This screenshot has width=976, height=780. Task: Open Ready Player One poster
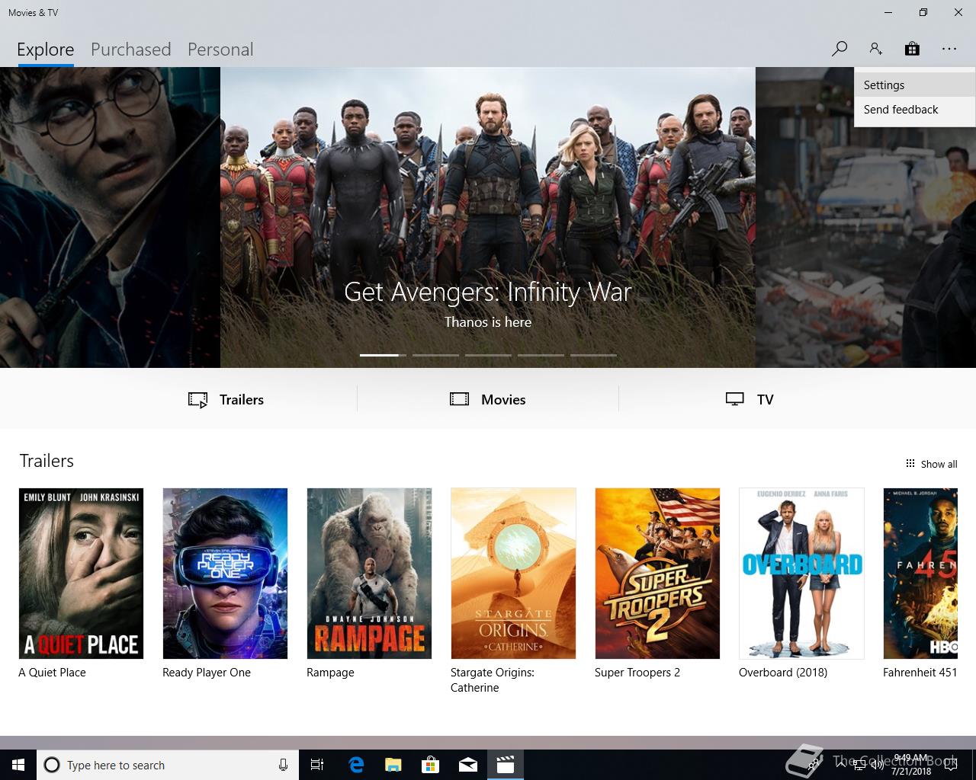(225, 574)
